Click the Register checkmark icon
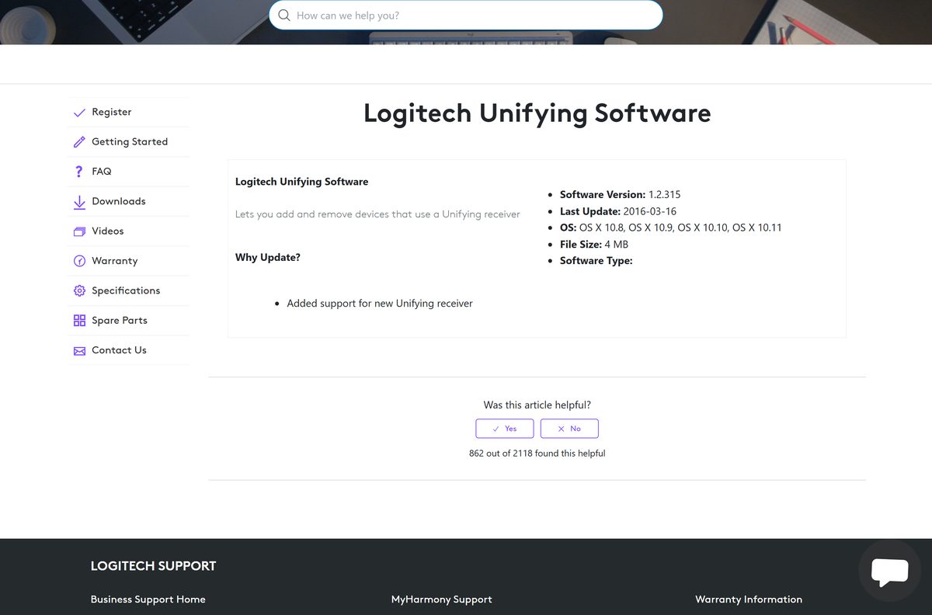Screen dimensions: 932x615 coord(79,113)
